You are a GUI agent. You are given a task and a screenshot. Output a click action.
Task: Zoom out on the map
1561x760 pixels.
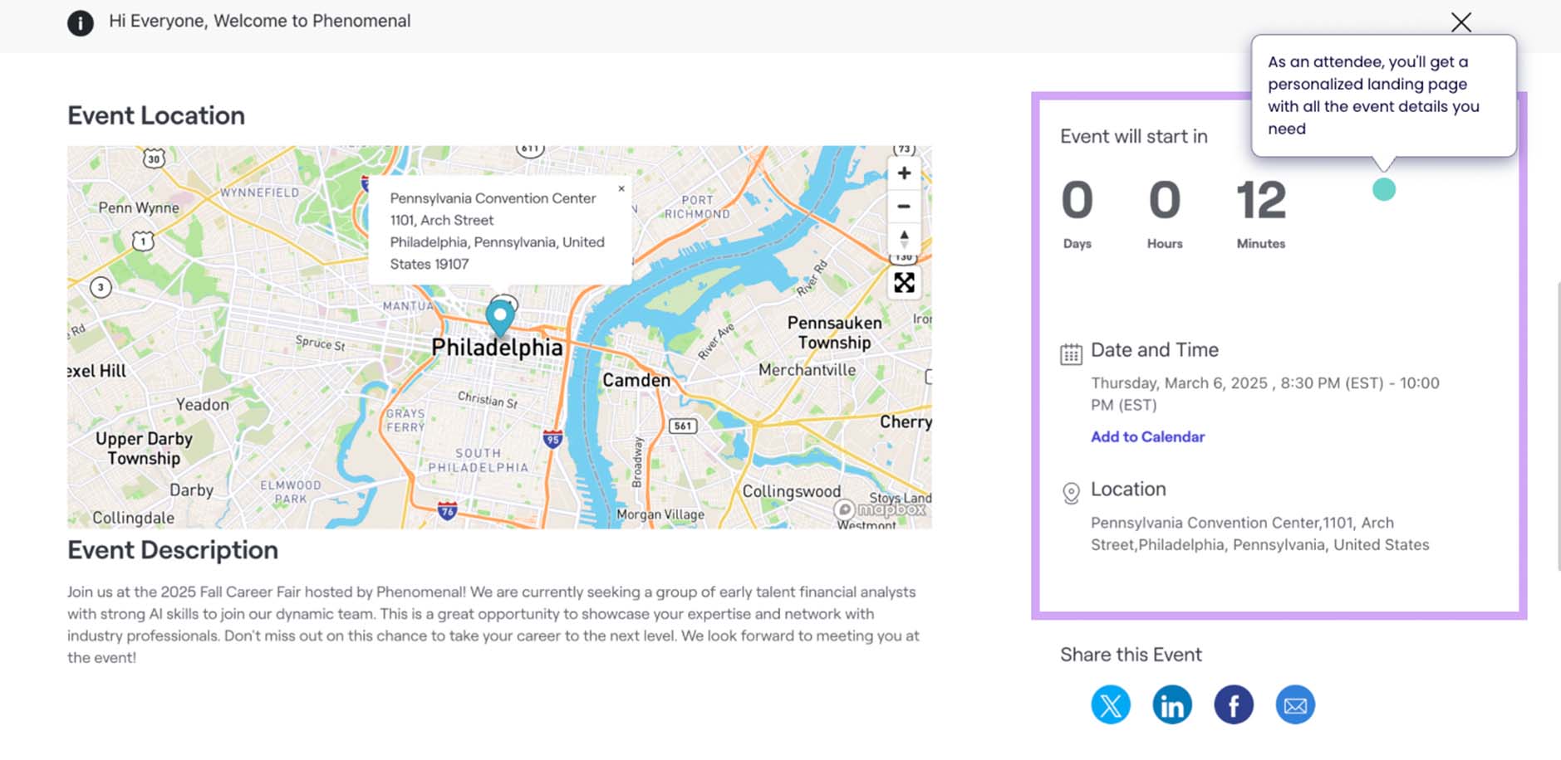tap(904, 206)
